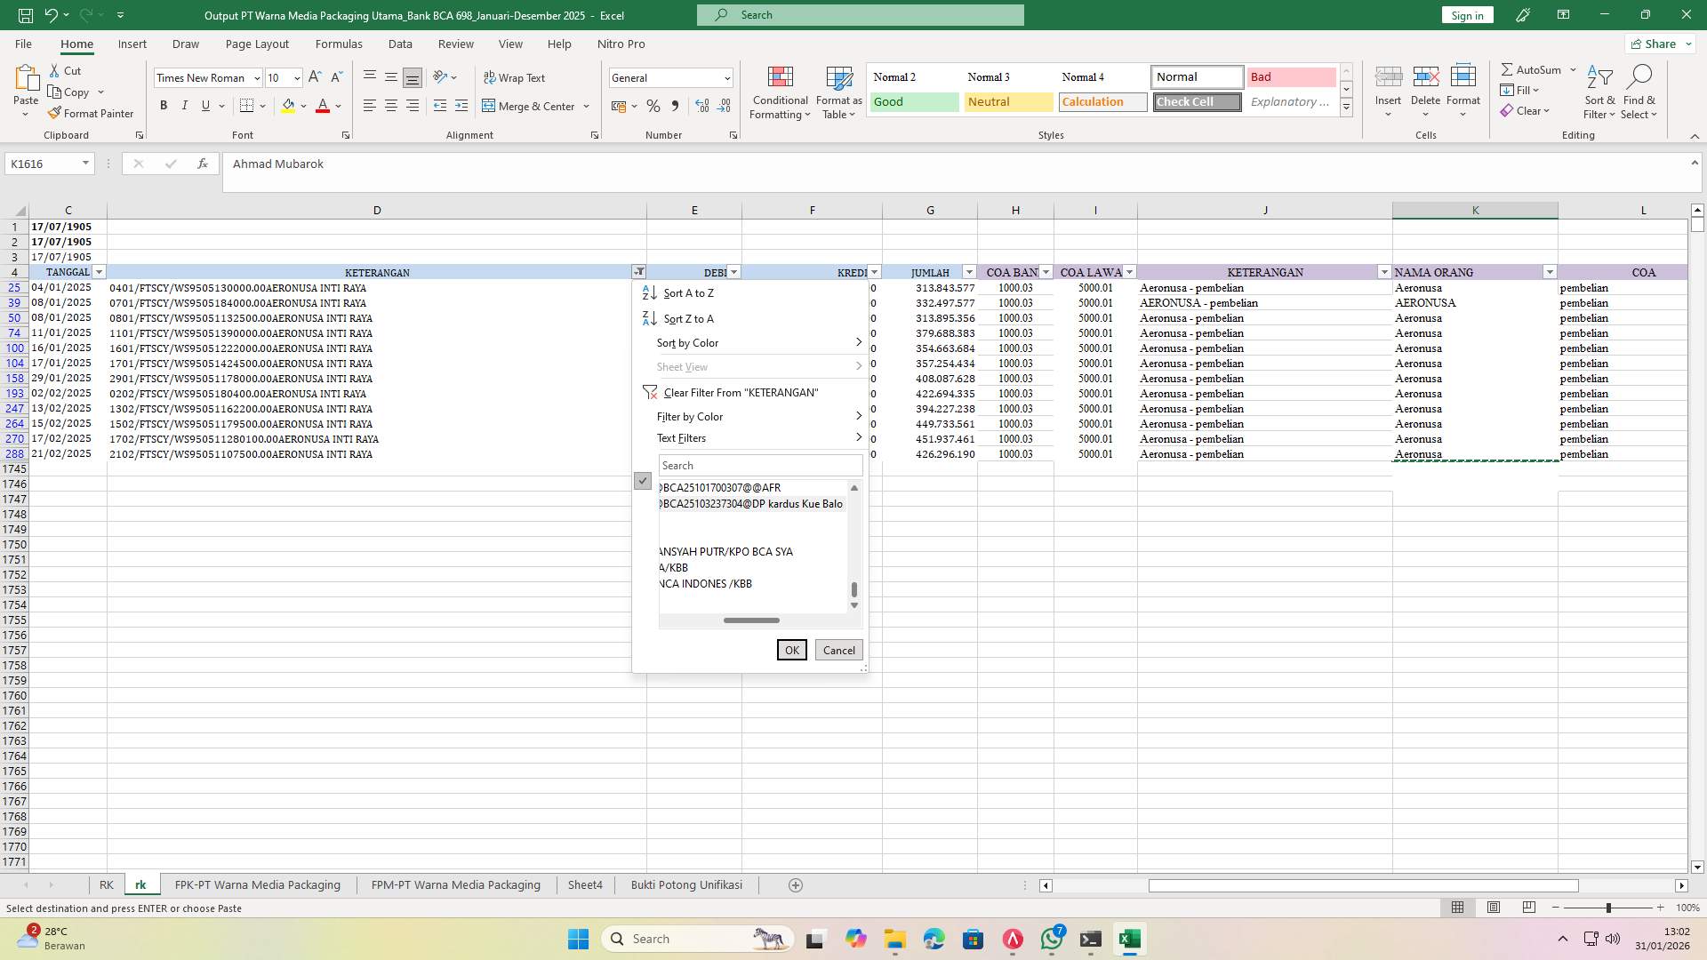
Task: Switch to the Data ribbon tab
Action: click(x=400, y=44)
